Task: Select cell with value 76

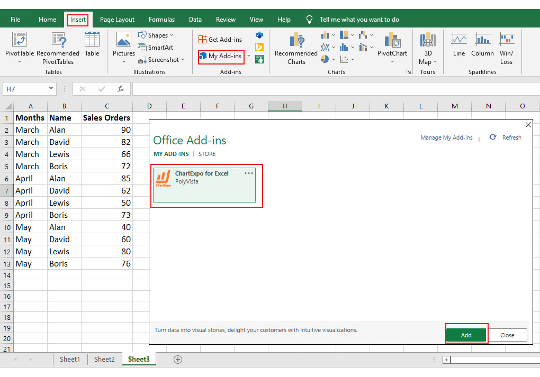Action: [107, 264]
